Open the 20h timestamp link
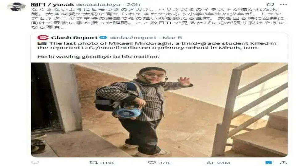 [x=133, y=5]
